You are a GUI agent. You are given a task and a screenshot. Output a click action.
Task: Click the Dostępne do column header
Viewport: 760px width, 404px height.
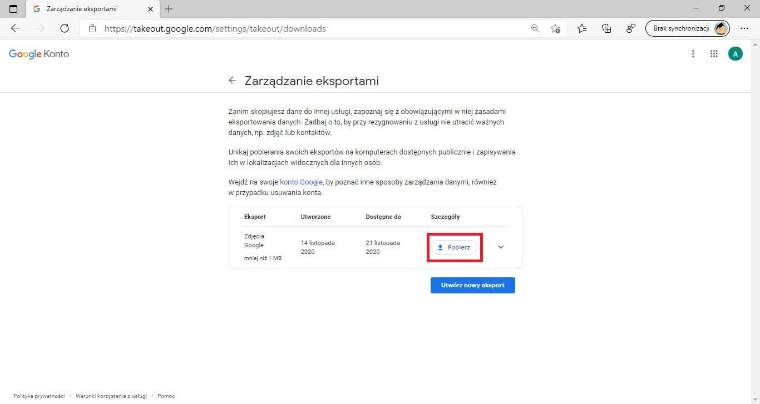pos(383,217)
